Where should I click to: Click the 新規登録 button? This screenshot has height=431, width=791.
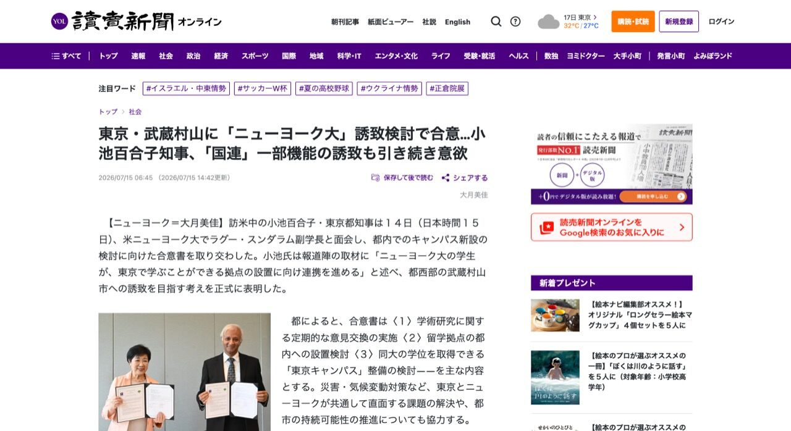tap(679, 22)
